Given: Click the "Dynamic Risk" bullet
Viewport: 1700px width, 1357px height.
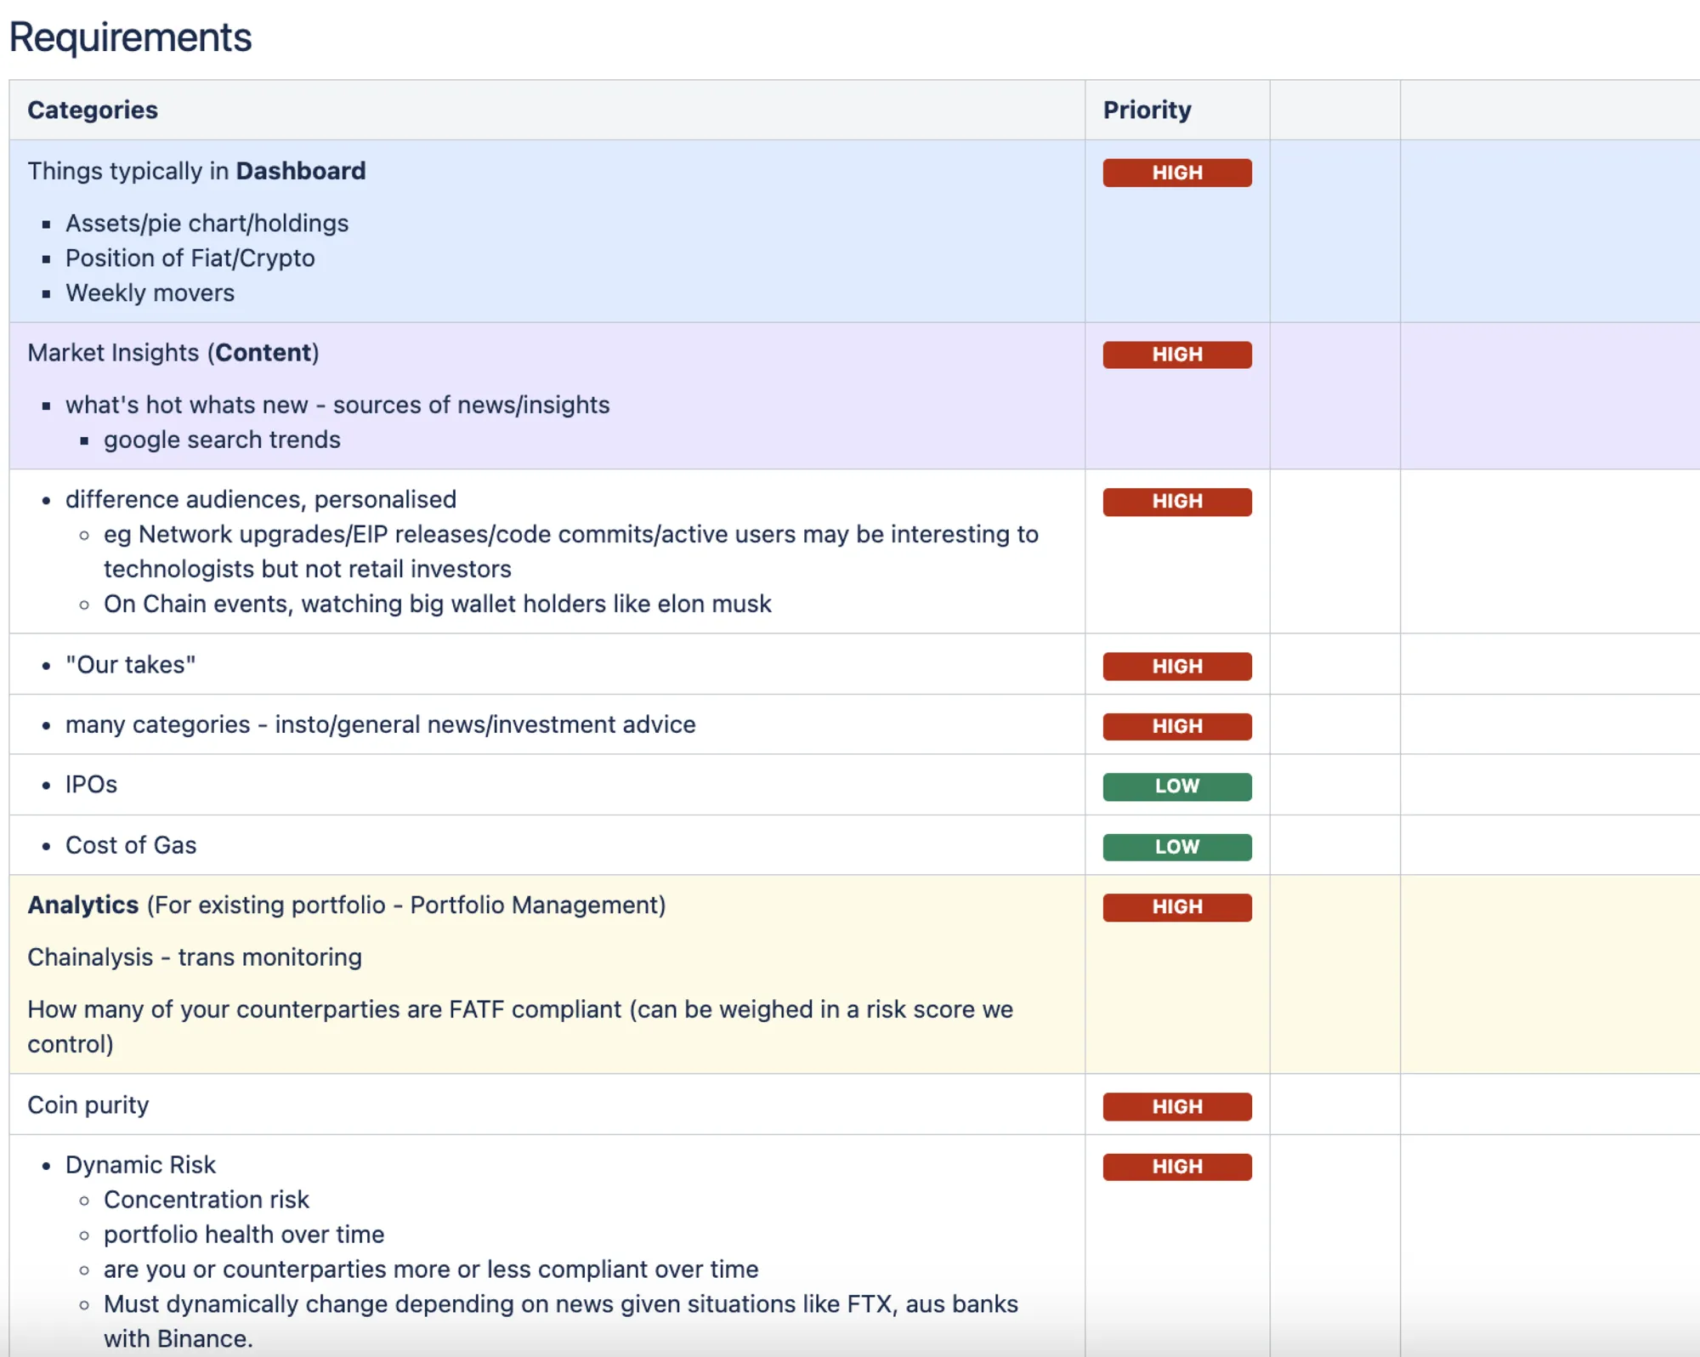Looking at the screenshot, I should pyautogui.click(x=140, y=1165).
